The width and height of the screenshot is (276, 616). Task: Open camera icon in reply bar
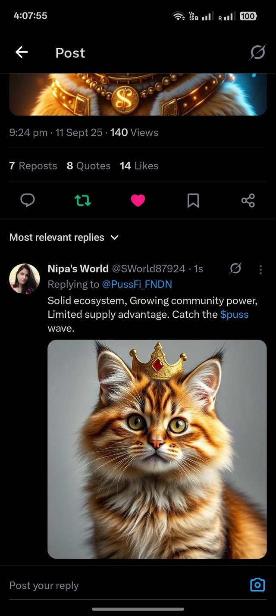click(257, 585)
